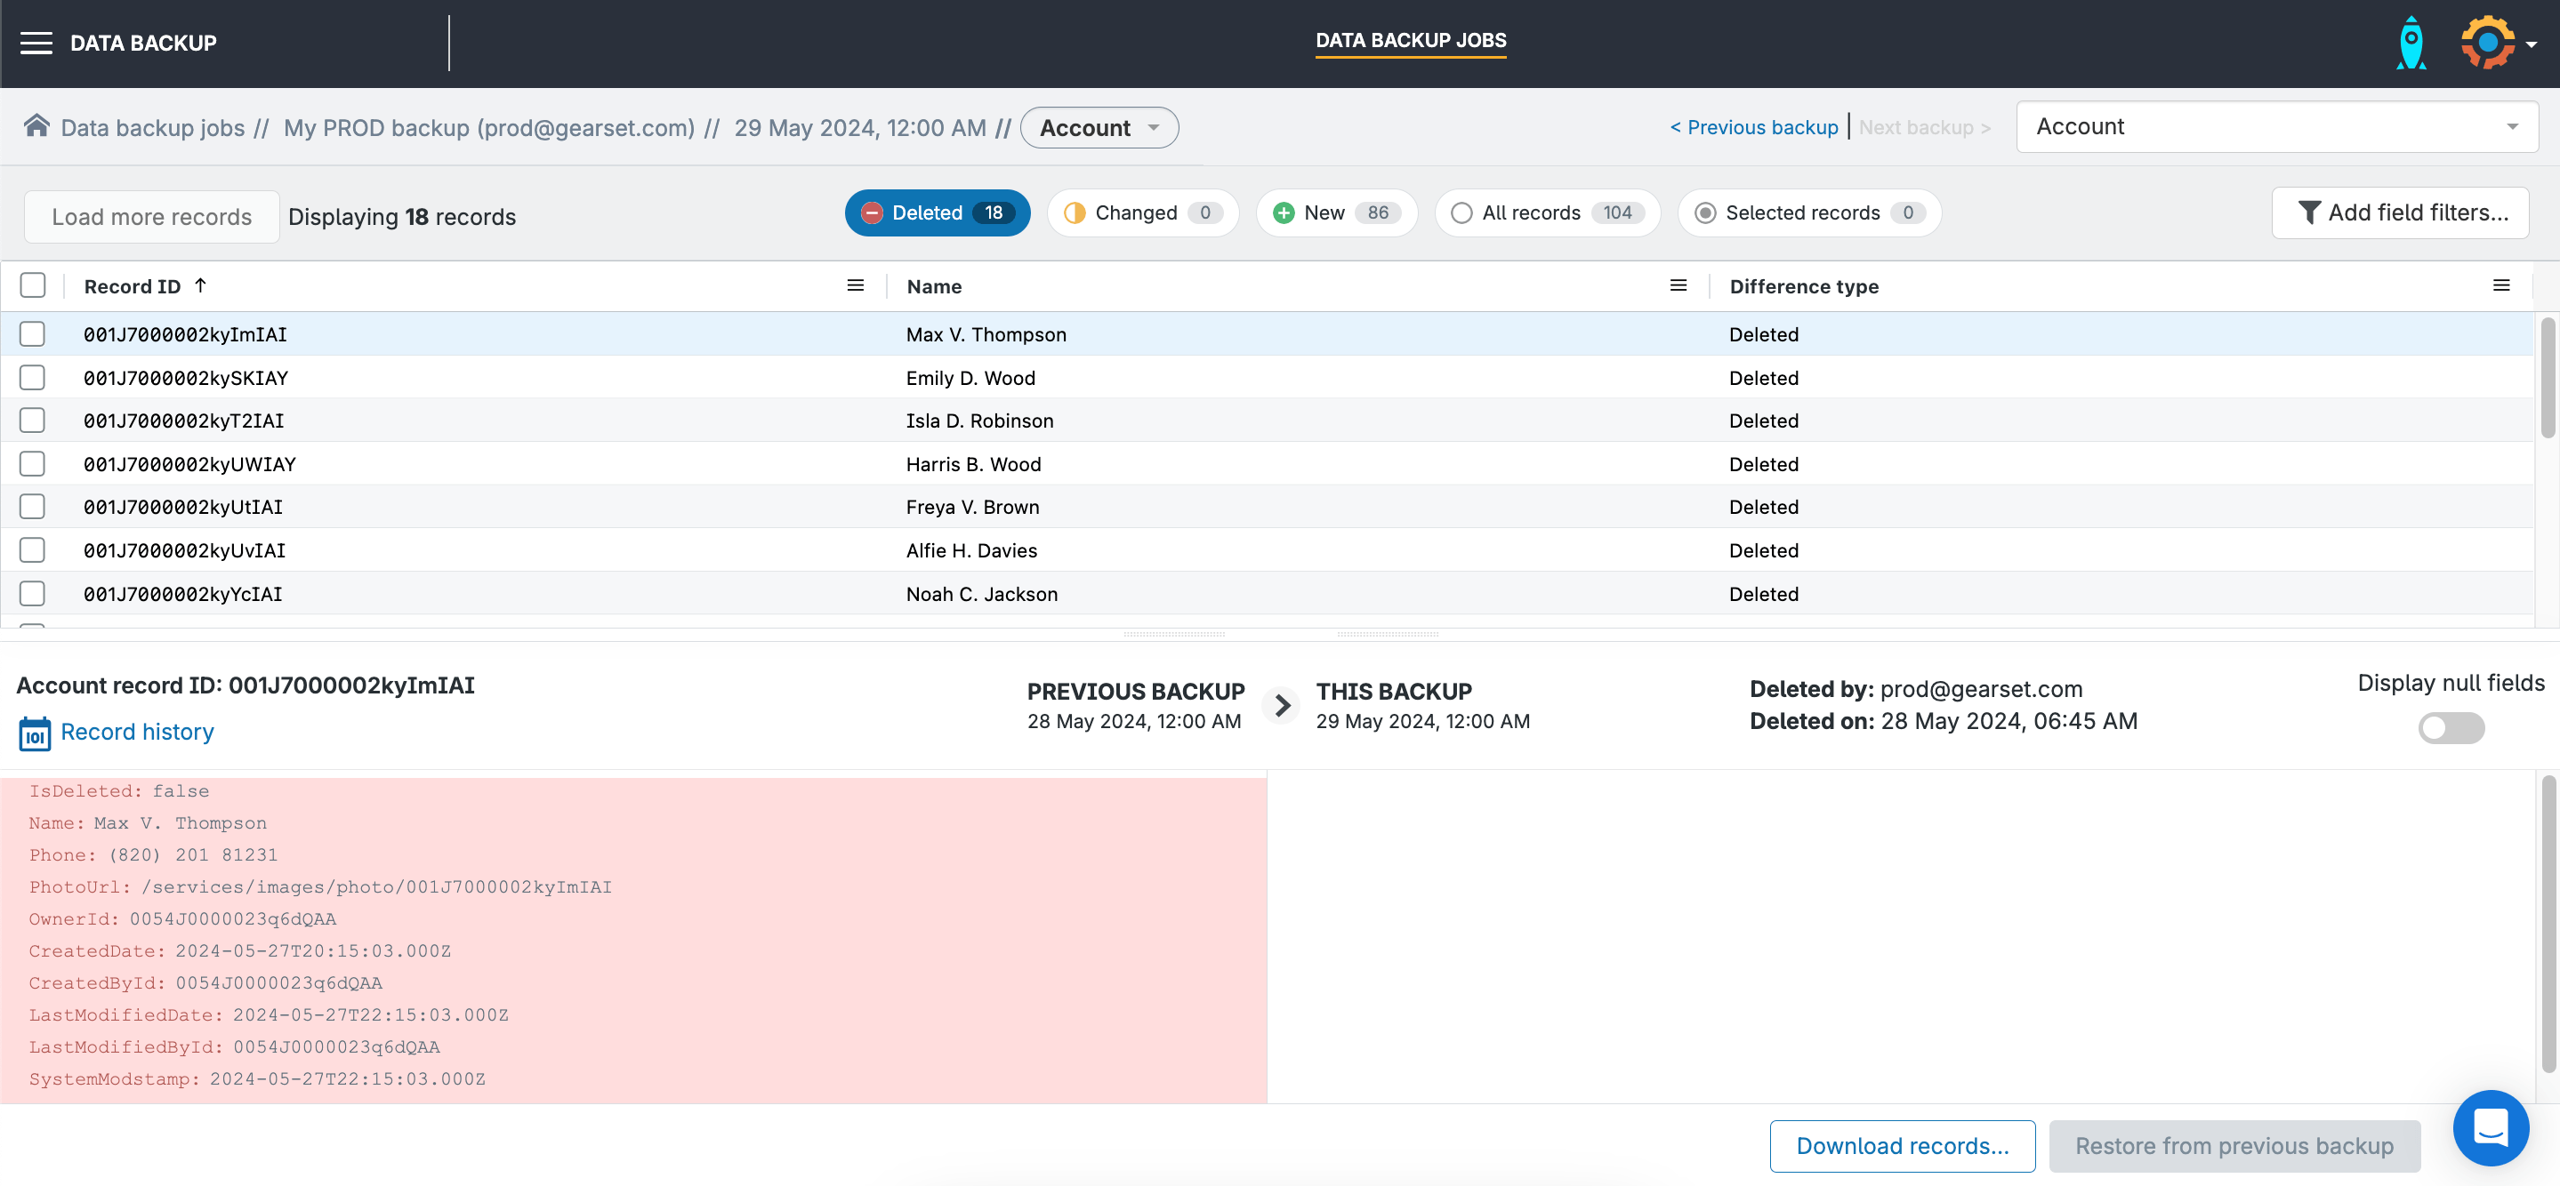2560x1186 pixels.
Task: Tick the checkbox for Emily D. Wood
Action: [33, 378]
